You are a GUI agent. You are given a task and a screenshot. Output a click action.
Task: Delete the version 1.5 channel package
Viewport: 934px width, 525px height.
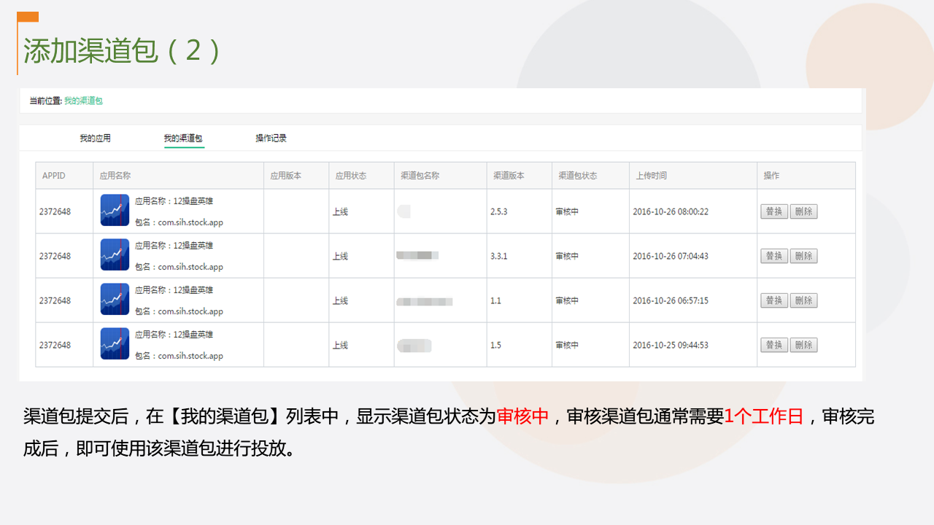tap(803, 345)
